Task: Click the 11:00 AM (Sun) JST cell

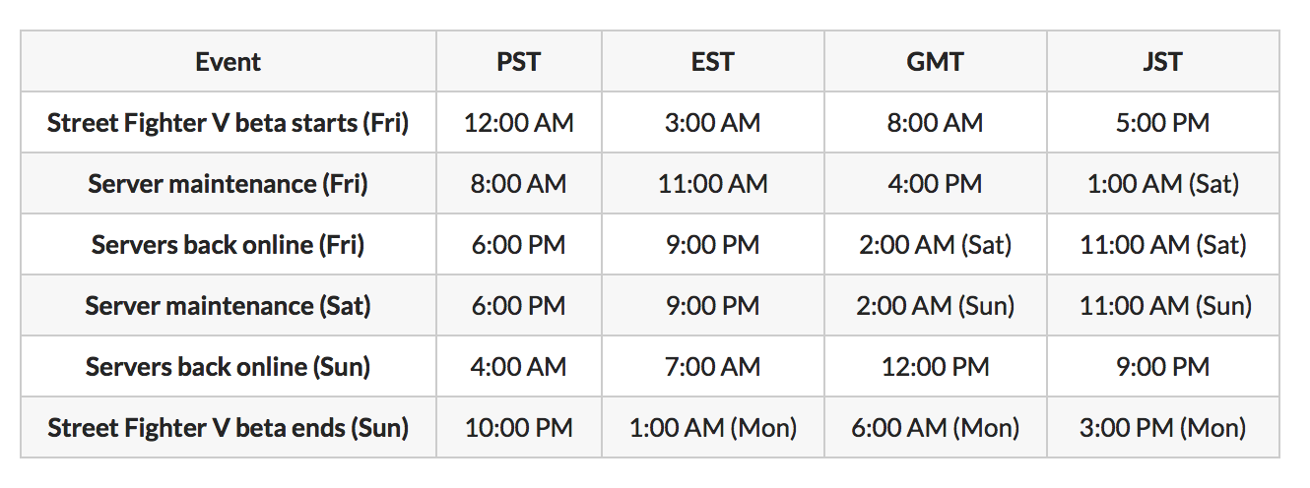Action: point(1163,306)
